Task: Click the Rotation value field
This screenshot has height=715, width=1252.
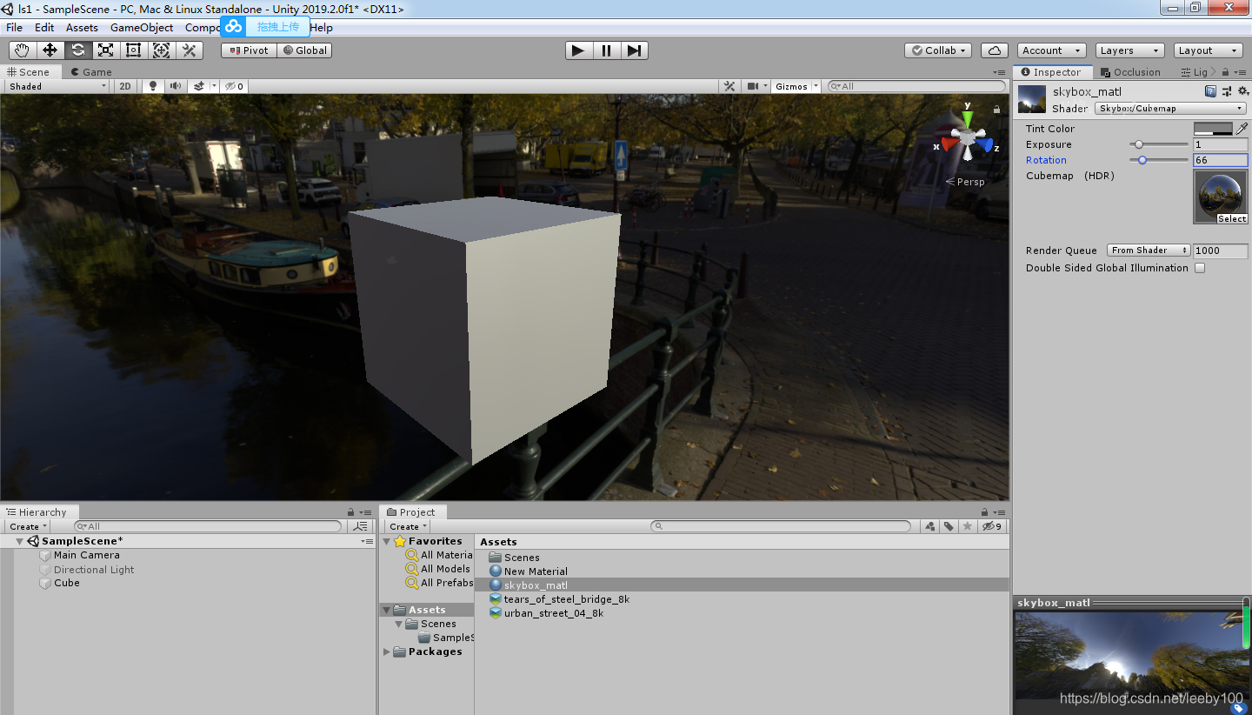Action: (x=1221, y=160)
